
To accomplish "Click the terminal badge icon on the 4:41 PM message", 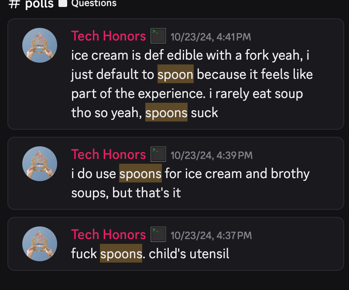I will [x=158, y=36].
